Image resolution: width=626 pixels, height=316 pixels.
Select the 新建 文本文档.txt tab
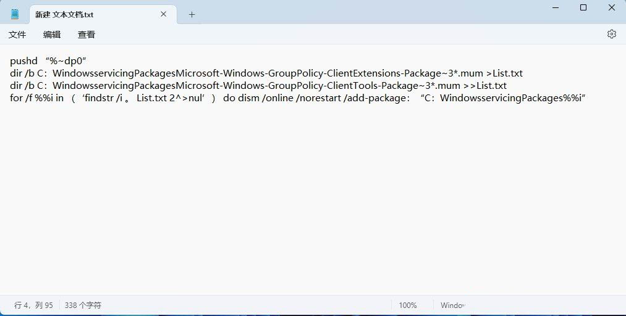103,15
